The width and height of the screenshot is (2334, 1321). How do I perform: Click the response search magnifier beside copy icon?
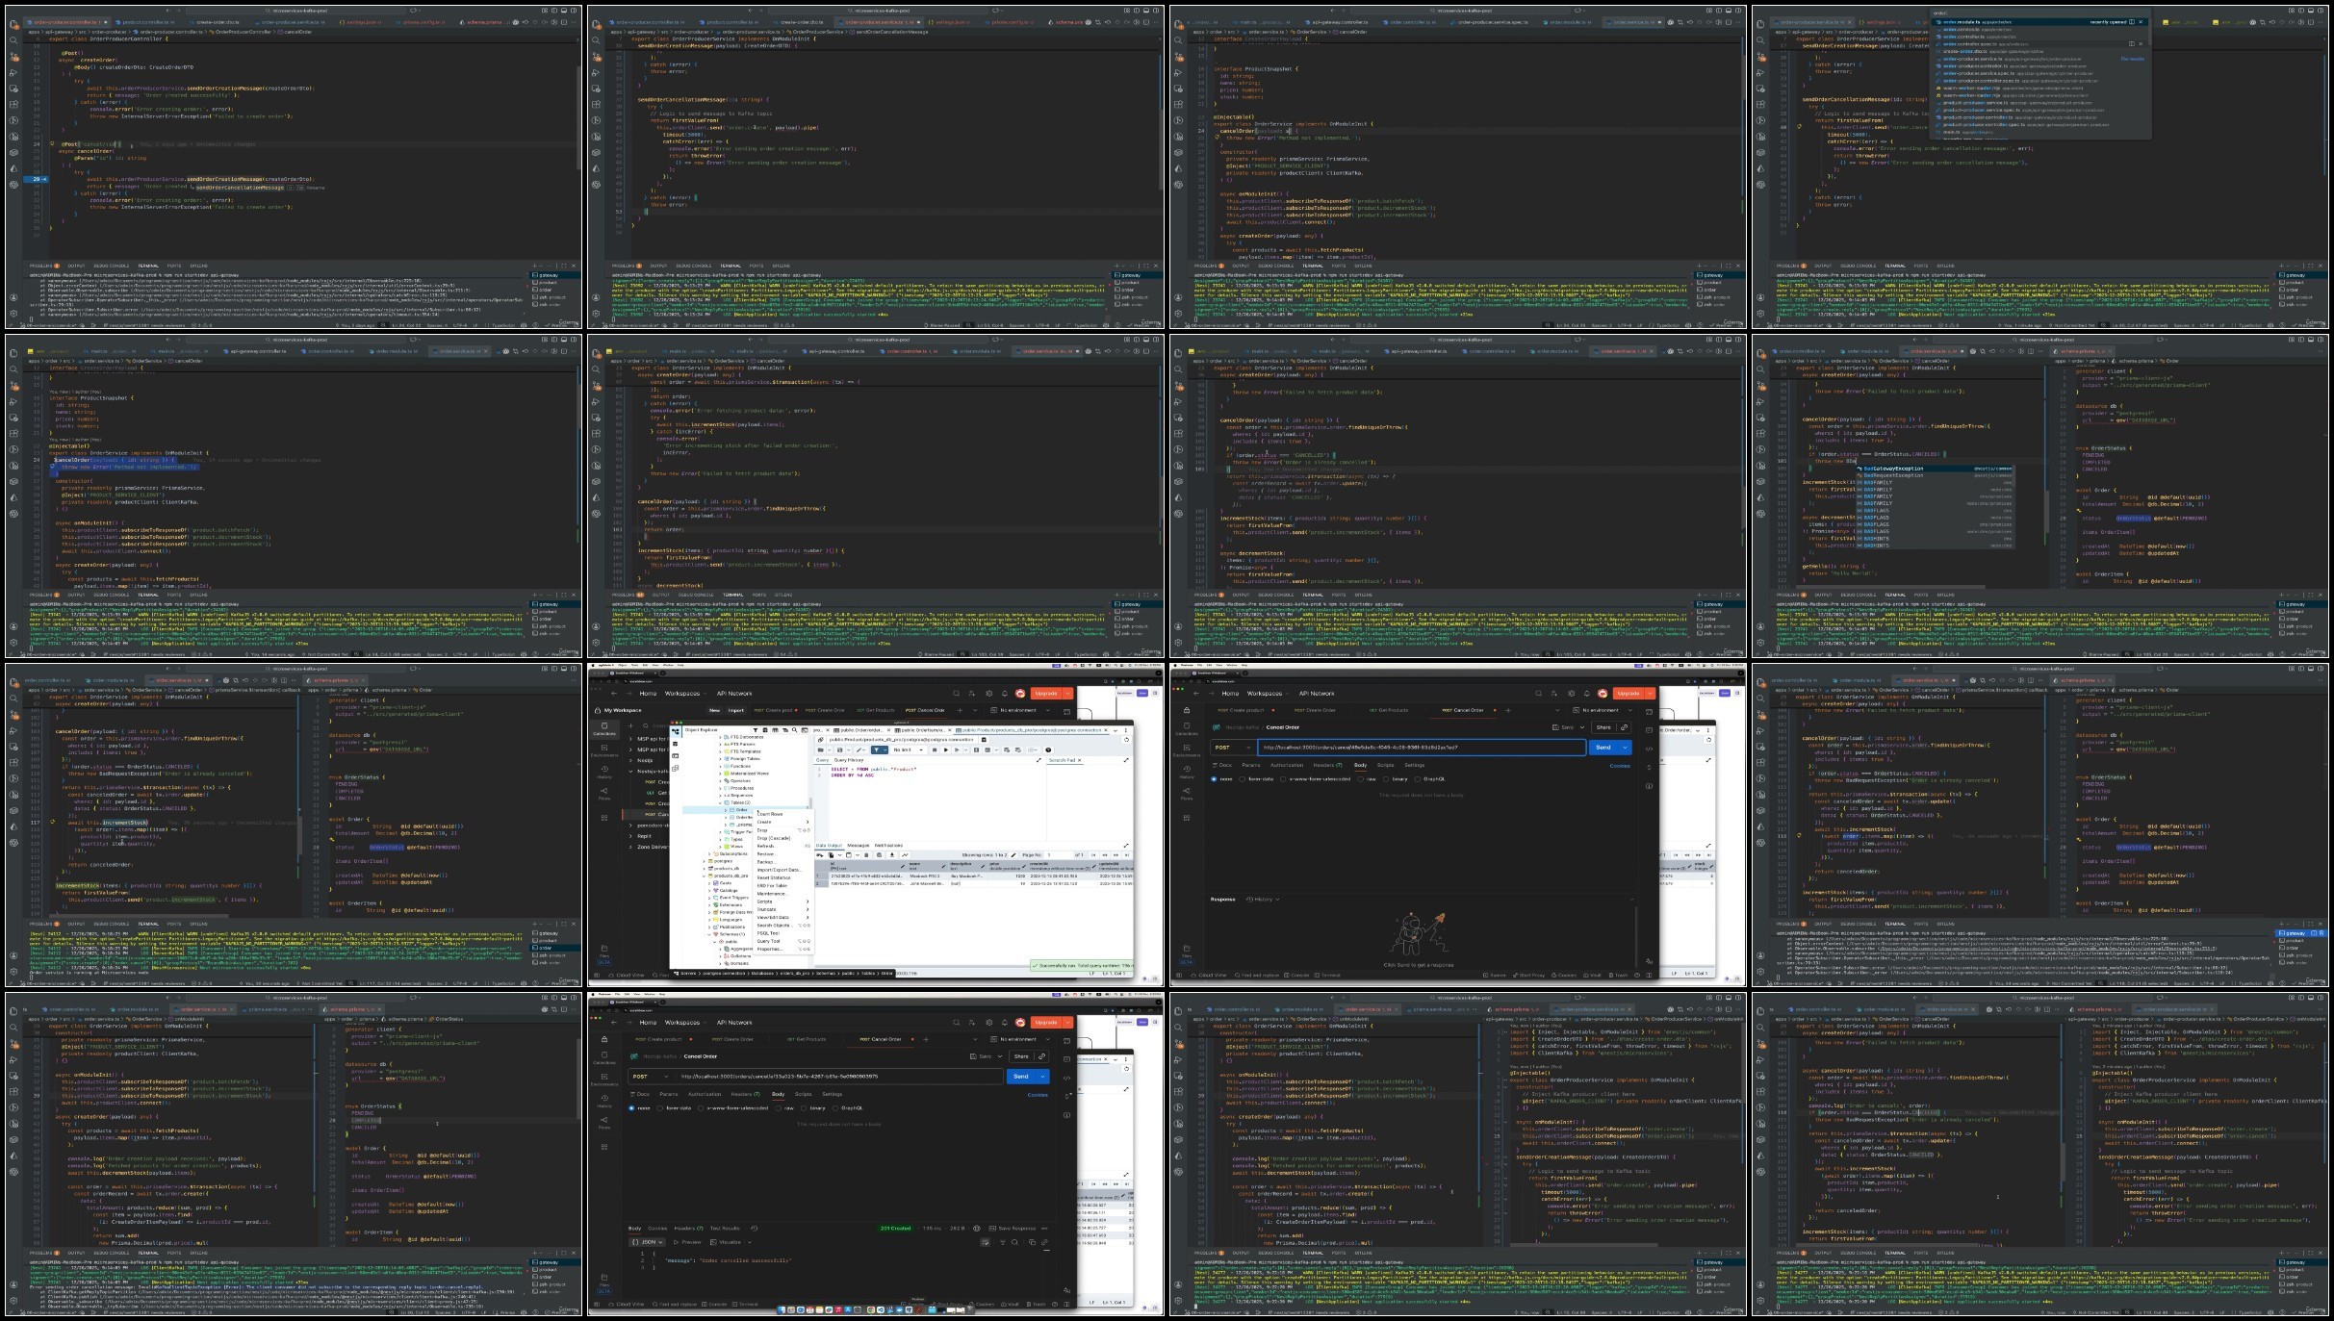pos(1014,1242)
